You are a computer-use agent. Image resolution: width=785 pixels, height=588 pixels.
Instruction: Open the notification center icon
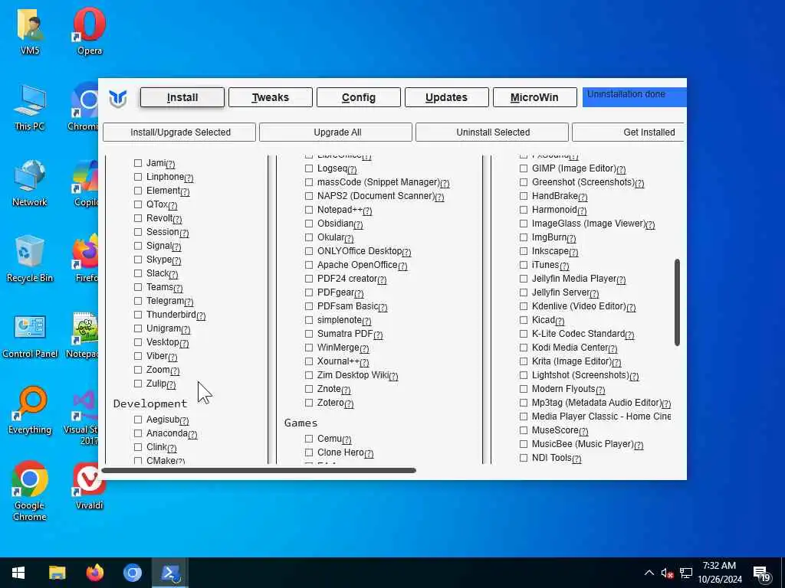tap(761, 574)
